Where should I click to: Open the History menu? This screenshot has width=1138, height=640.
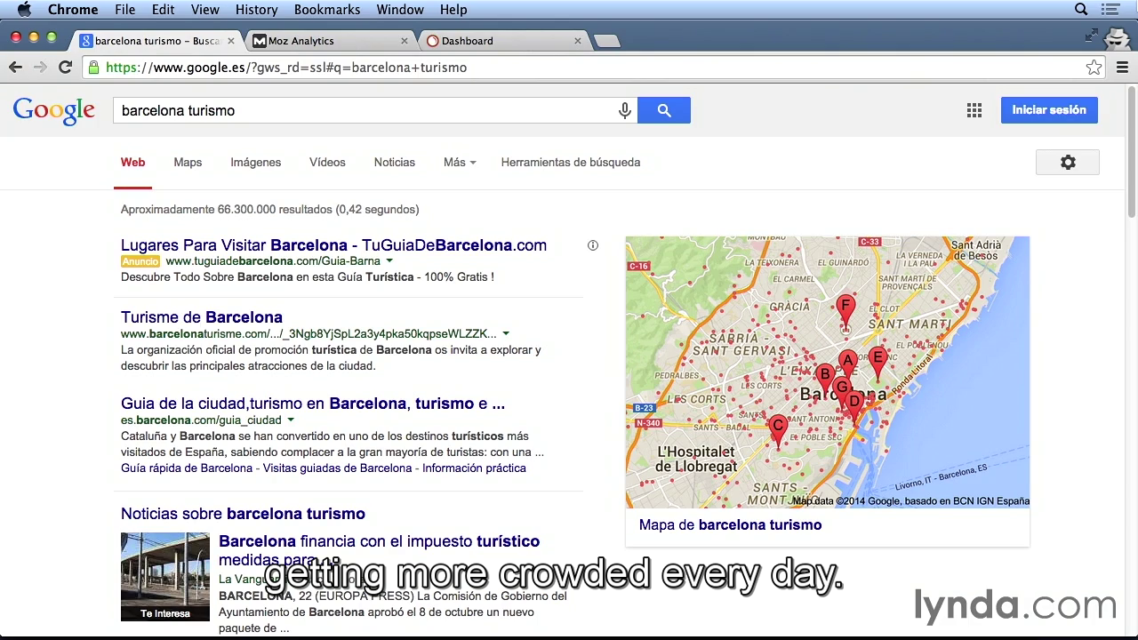click(257, 10)
